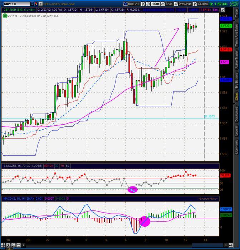Click the zoom in magnifier icon
This screenshot has height=250, width=240.
[8, 245]
